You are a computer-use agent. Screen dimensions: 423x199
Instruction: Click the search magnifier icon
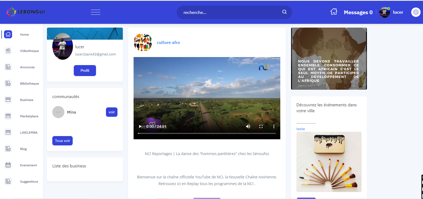coord(284,12)
